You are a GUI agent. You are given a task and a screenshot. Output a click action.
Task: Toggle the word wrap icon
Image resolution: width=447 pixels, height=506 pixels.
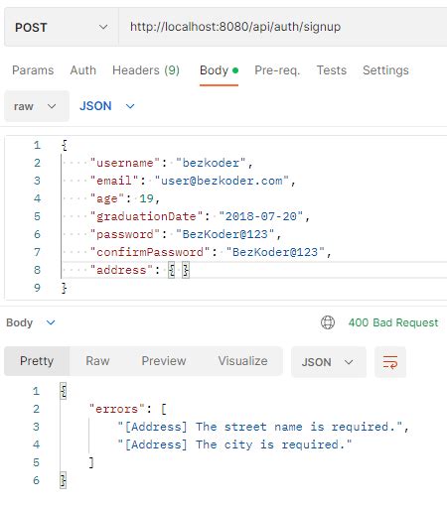point(390,362)
